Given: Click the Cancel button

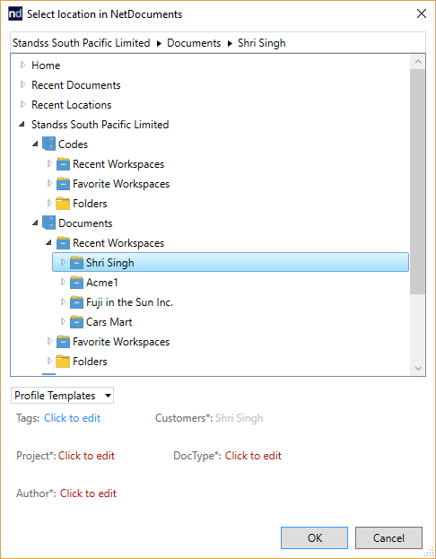Looking at the screenshot, I should (388, 538).
